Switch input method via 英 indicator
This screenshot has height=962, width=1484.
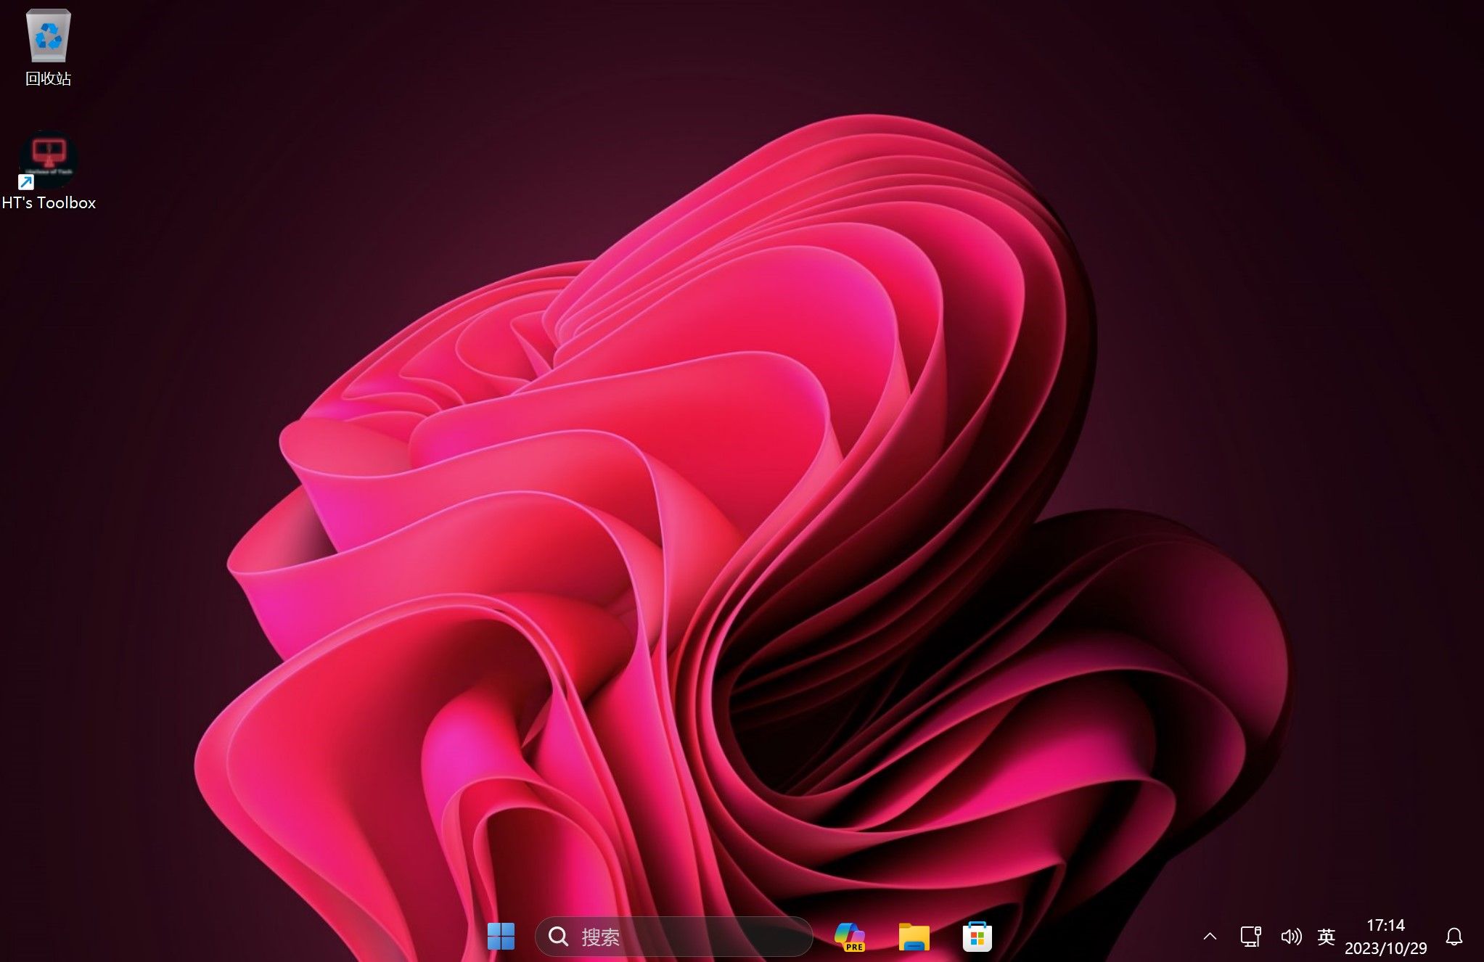click(x=1326, y=937)
